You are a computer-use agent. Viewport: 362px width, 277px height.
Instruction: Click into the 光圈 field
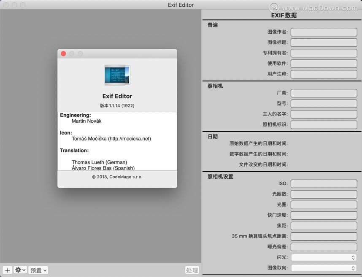pos(324,205)
